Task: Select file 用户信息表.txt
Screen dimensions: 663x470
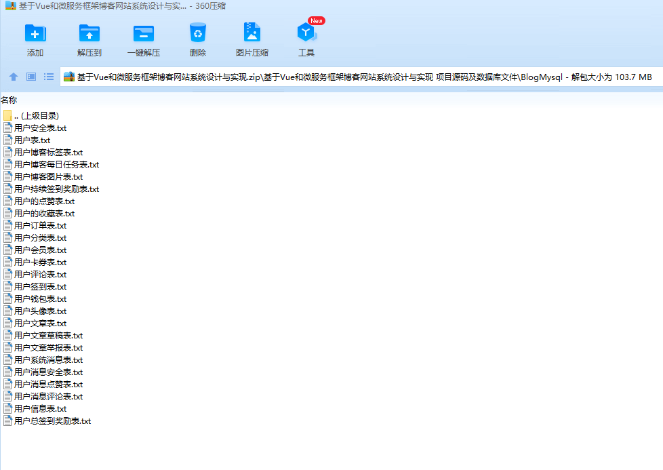Action: tap(35, 410)
